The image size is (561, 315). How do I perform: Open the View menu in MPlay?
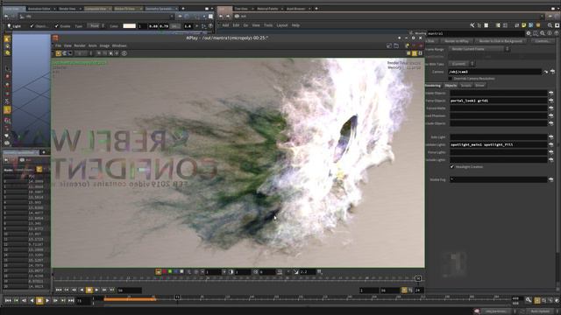(67, 45)
